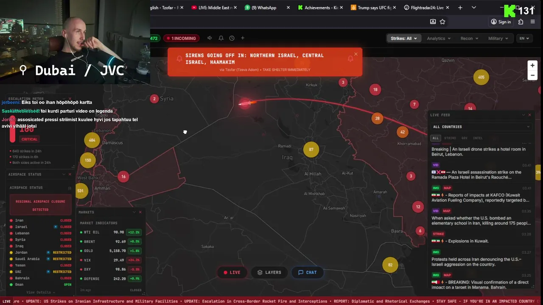Collapse the Airspace Status panel
The height and width of the screenshot is (305, 543).
(64, 174)
